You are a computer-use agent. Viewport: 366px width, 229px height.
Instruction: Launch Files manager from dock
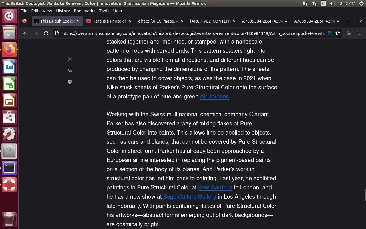pos(9,33)
